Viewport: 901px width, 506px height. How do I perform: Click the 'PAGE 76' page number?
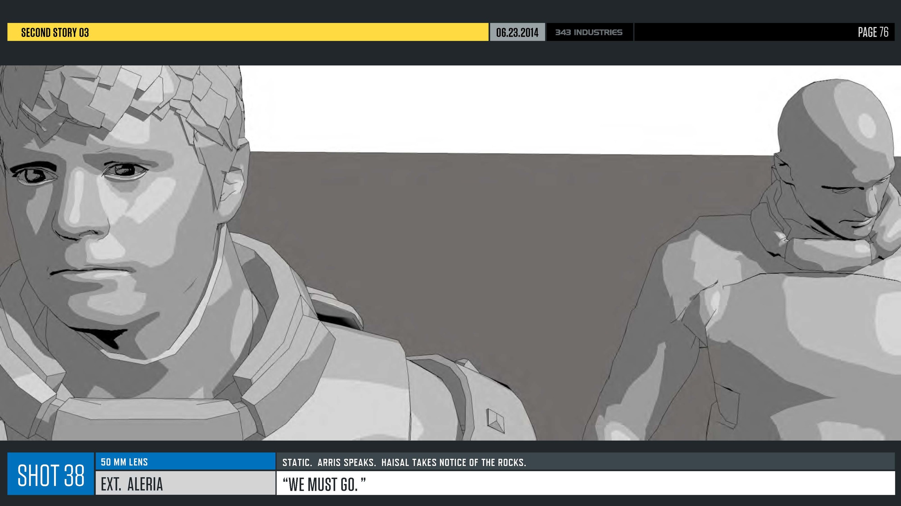click(x=873, y=32)
